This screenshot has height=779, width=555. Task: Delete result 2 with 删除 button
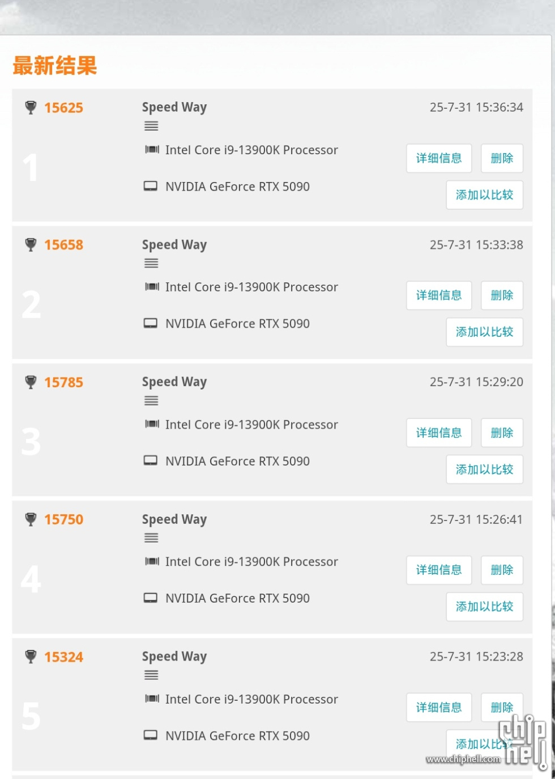pos(502,295)
